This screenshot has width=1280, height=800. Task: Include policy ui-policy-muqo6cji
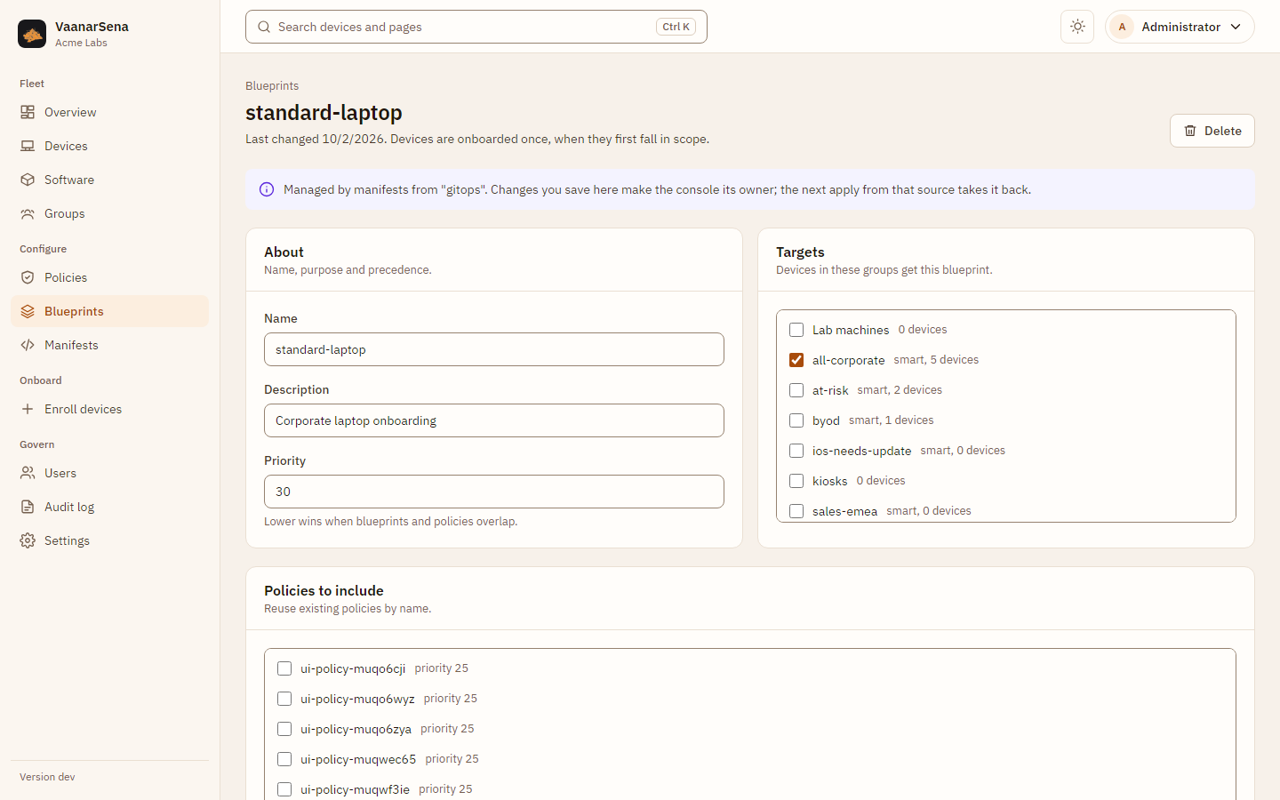(x=284, y=668)
